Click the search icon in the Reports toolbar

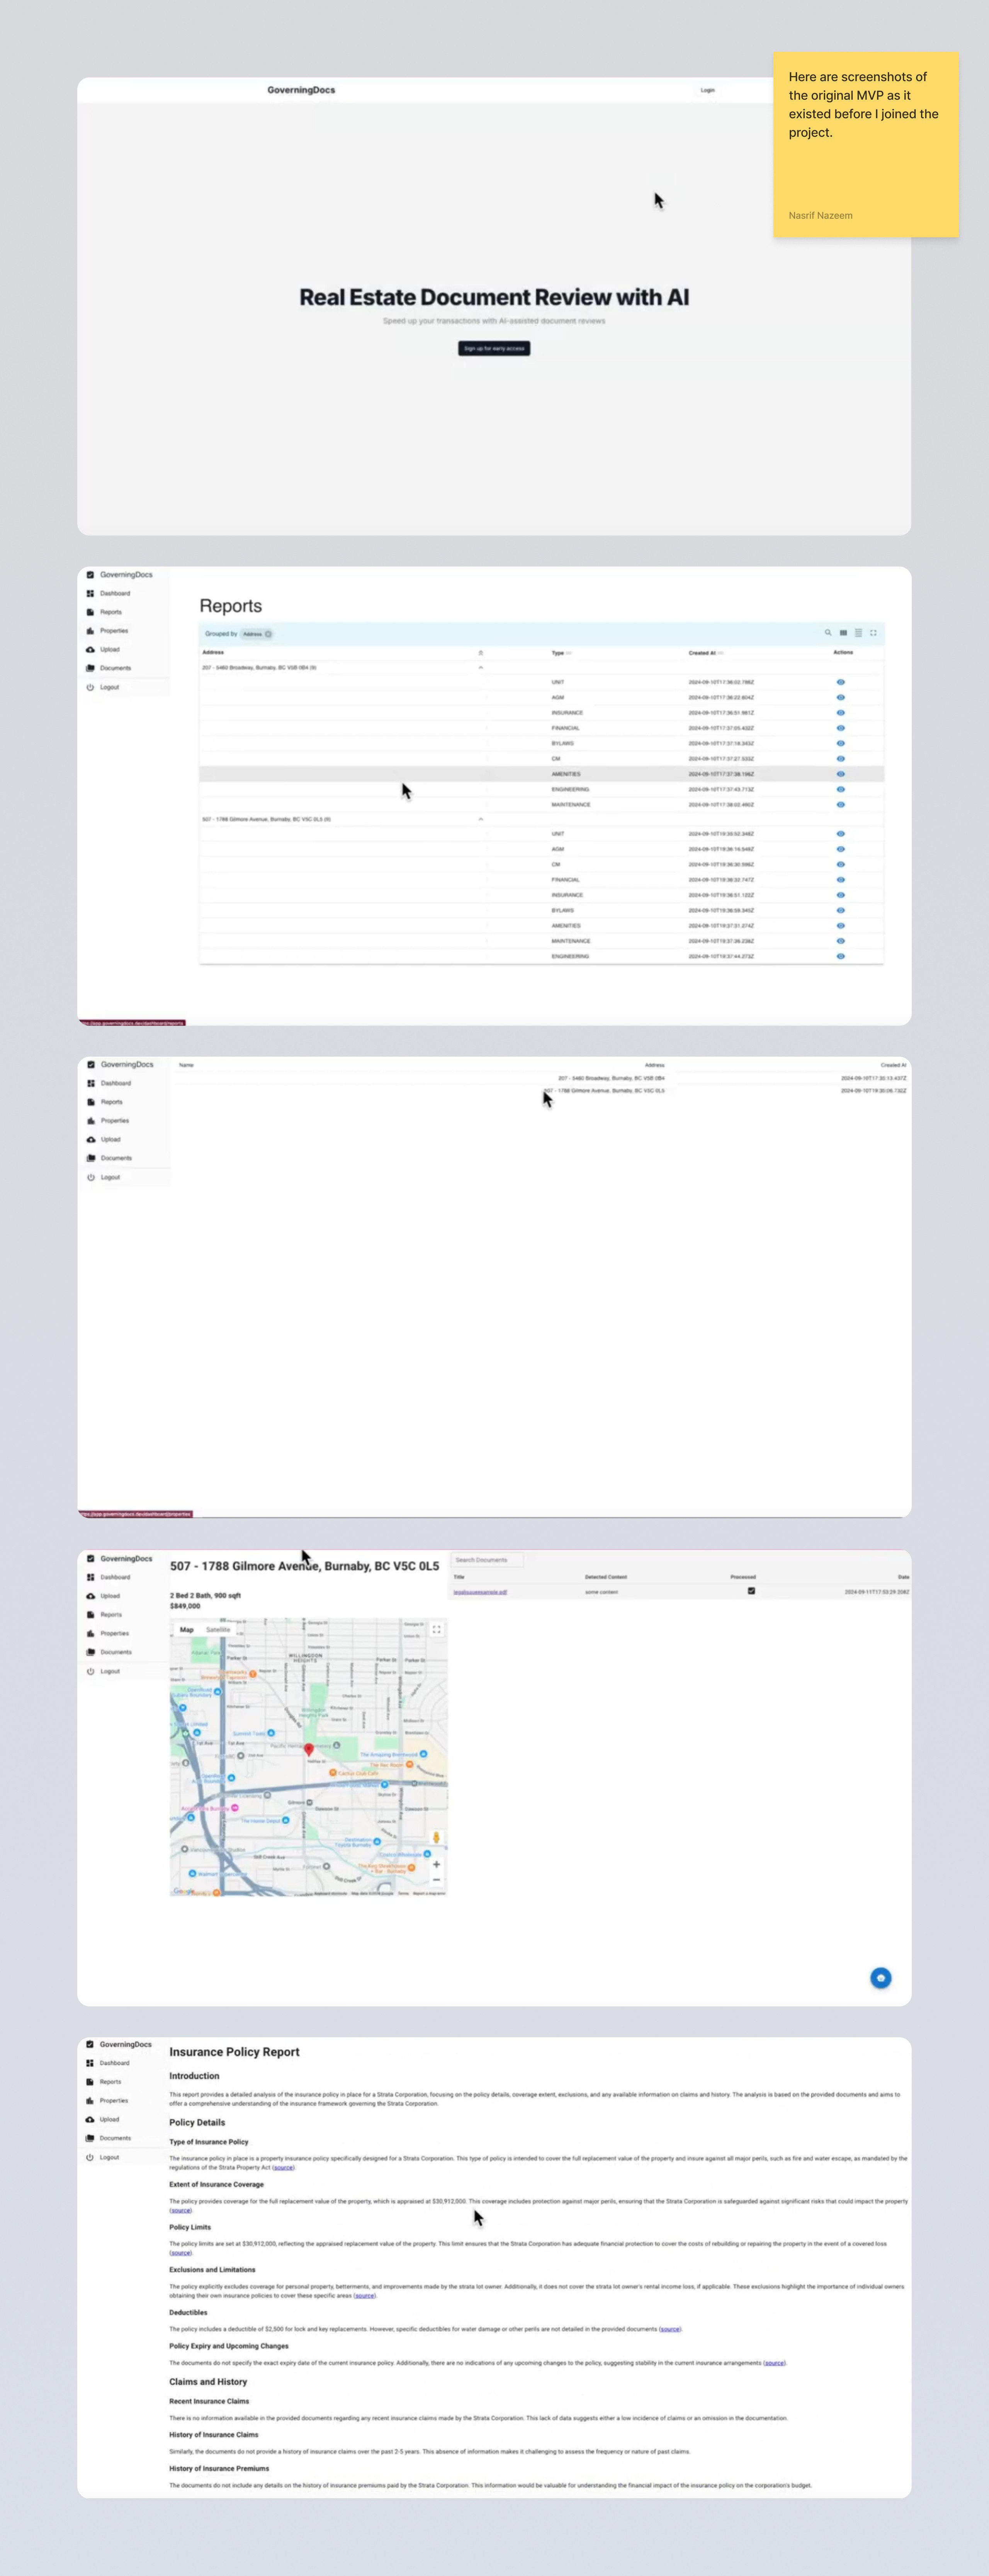coord(828,633)
